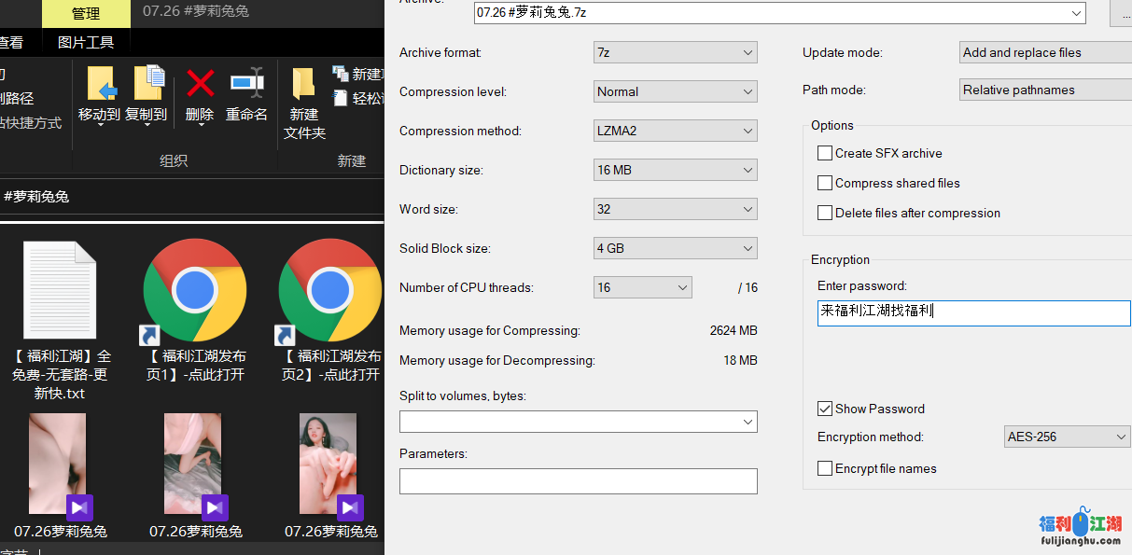
Task: Click the 重命名 (Rename) icon
Action: [x=246, y=86]
